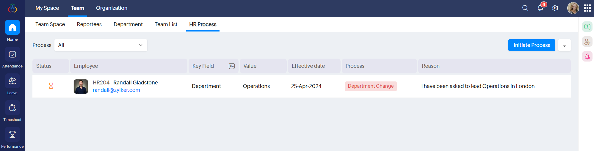Image resolution: width=594 pixels, height=151 pixels.
Task: Open the help question-mark panel icon
Action: (587, 27)
